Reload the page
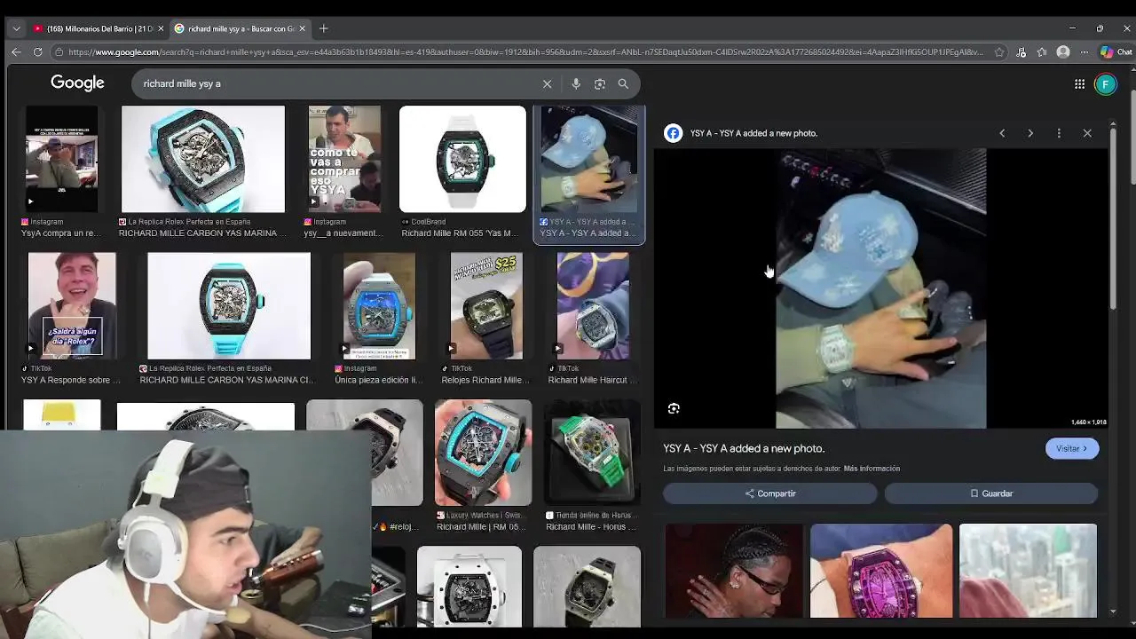 37,52
